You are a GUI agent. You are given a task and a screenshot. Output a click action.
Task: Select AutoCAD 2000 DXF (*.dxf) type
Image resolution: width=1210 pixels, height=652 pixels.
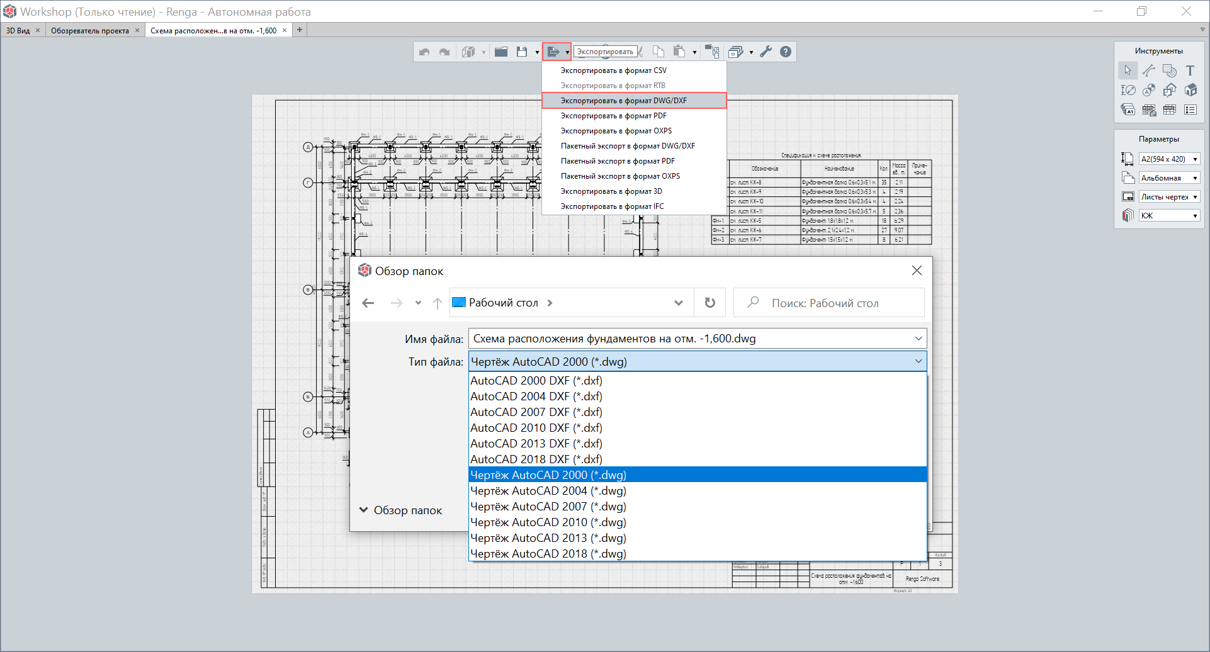(x=698, y=381)
